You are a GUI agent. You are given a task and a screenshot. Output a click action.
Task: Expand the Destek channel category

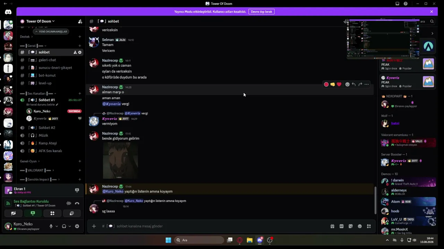pyautogui.click(x=26, y=37)
